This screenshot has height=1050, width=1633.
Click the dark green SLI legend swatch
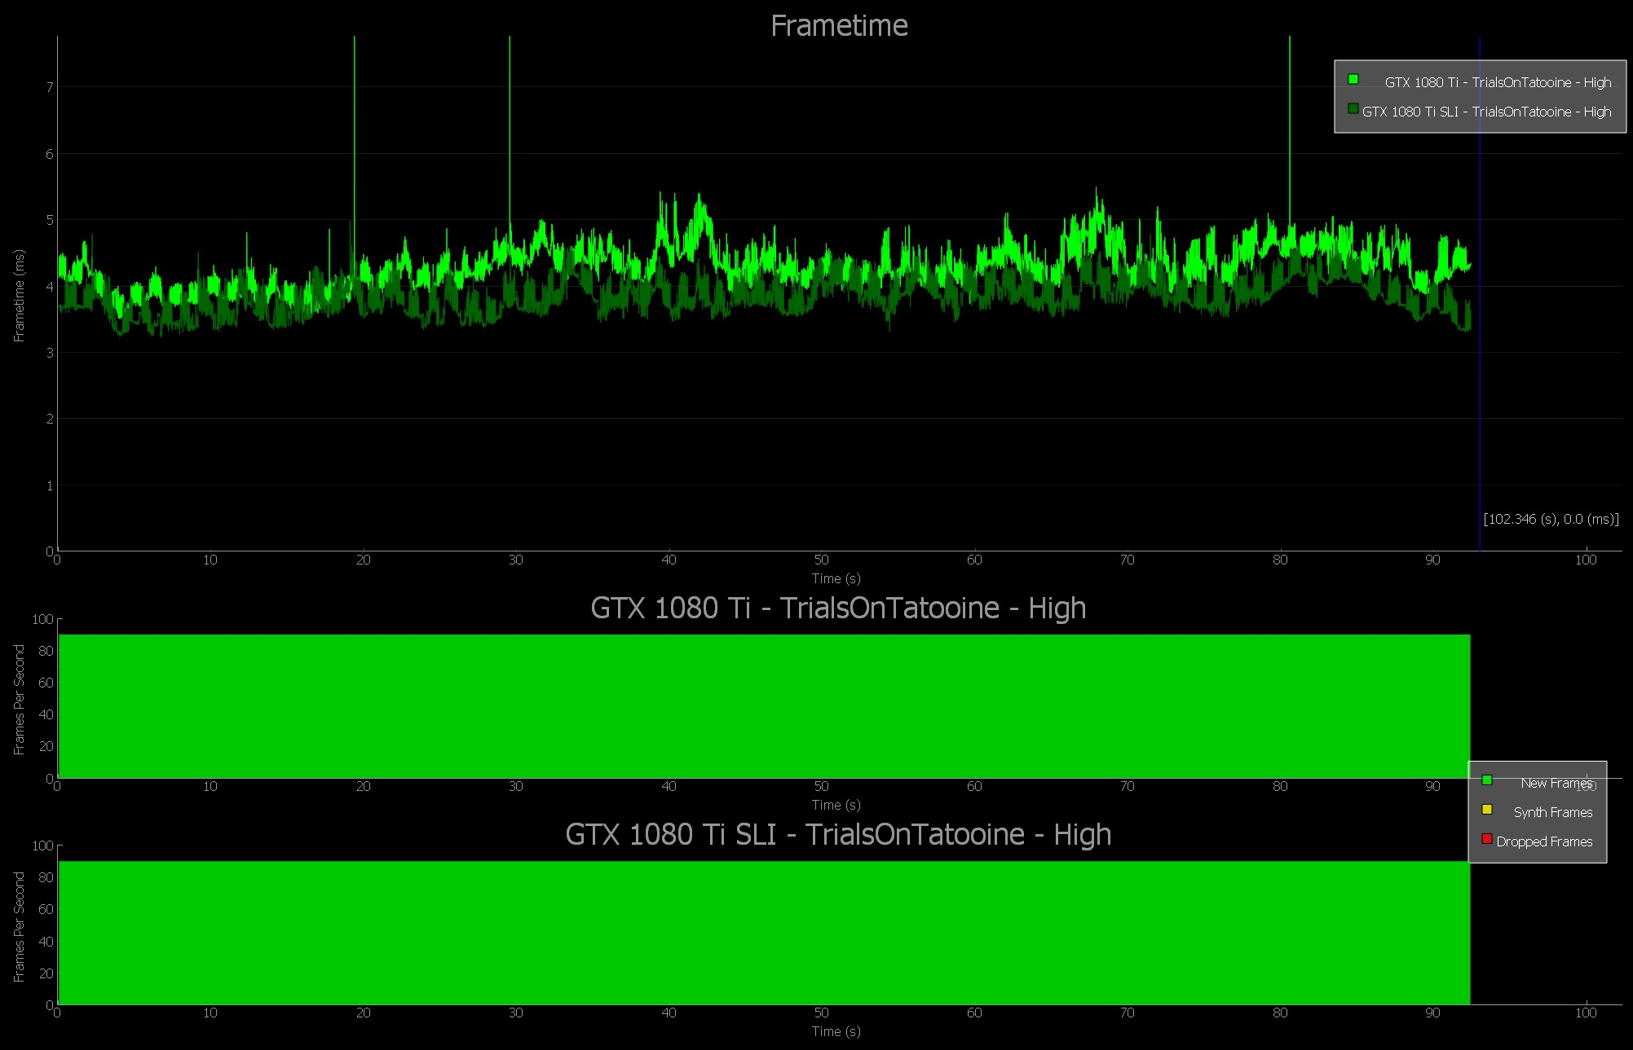[x=1353, y=108]
